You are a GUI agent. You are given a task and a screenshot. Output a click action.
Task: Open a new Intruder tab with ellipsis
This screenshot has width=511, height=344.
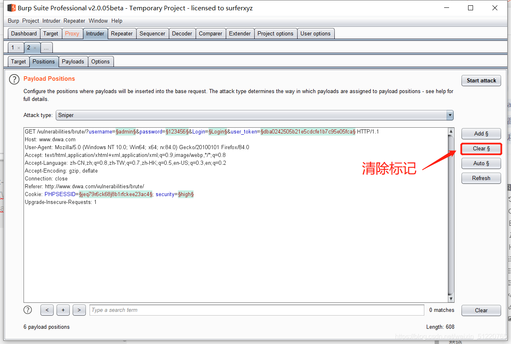click(x=46, y=48)
